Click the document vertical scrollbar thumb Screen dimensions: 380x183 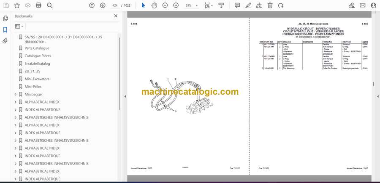374,84
